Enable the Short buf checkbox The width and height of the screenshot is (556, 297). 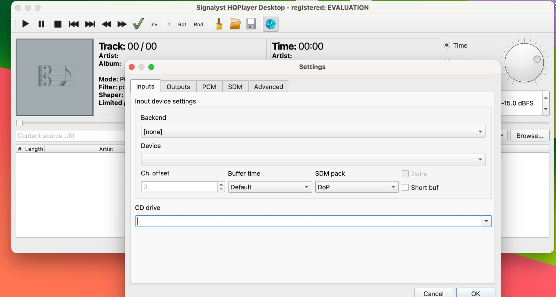click(405, 187)
